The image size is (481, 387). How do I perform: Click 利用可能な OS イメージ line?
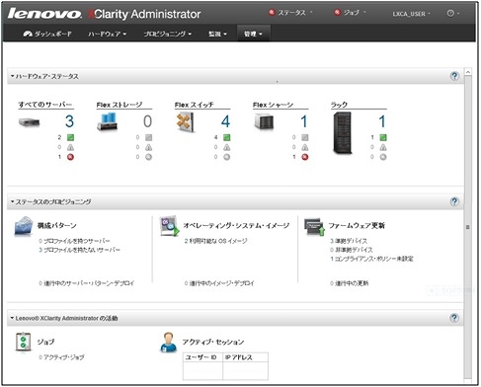click(215, 241)
